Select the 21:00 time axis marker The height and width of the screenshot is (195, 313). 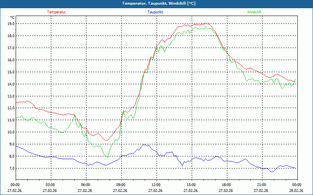[x=262, y=185]
